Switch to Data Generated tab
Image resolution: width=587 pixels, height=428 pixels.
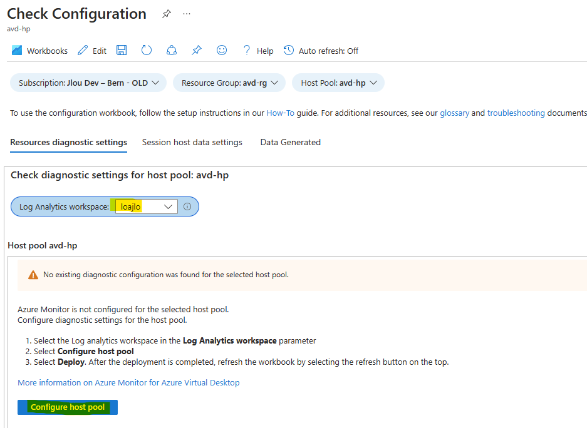tap(290, 142)
